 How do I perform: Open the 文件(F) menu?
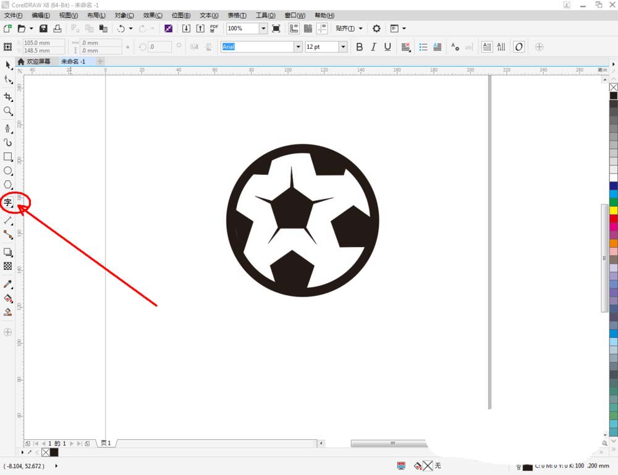click(x=13, y=15)
